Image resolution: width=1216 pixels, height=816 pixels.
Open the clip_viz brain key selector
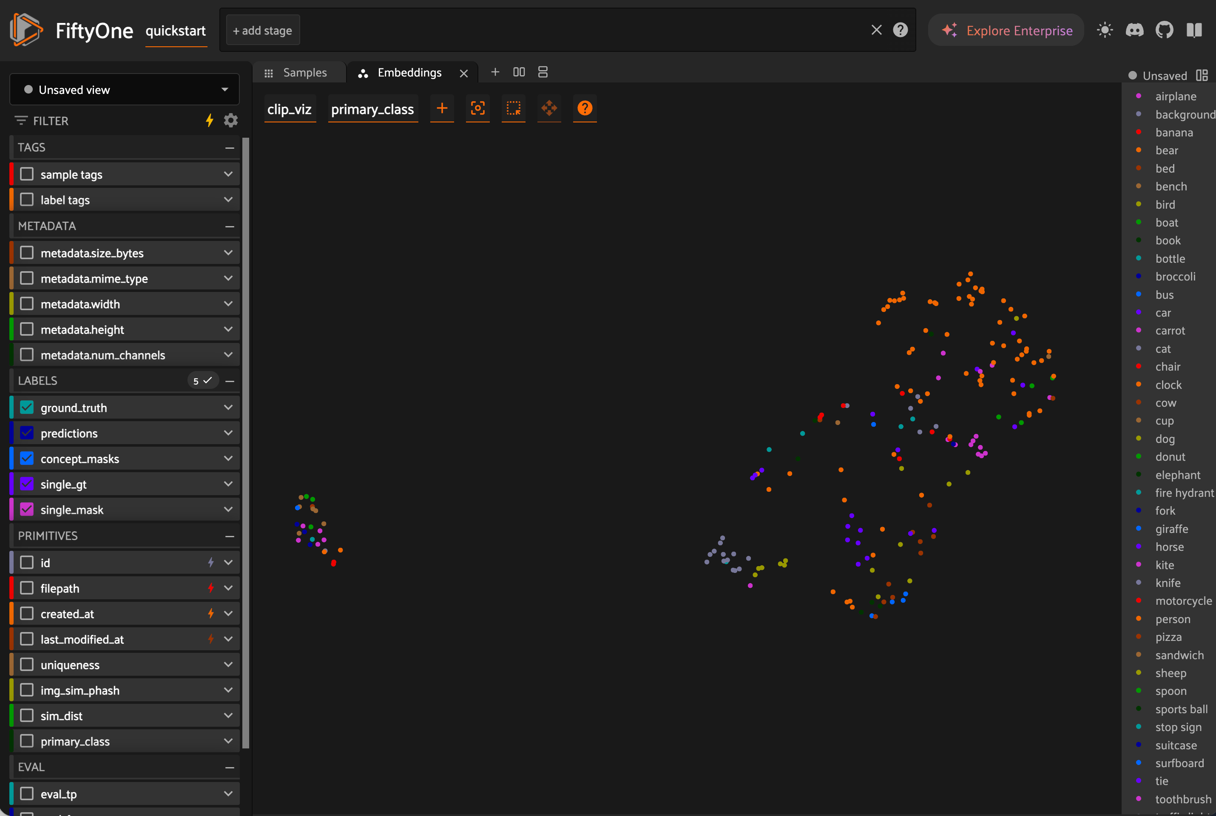pos(290,109)
